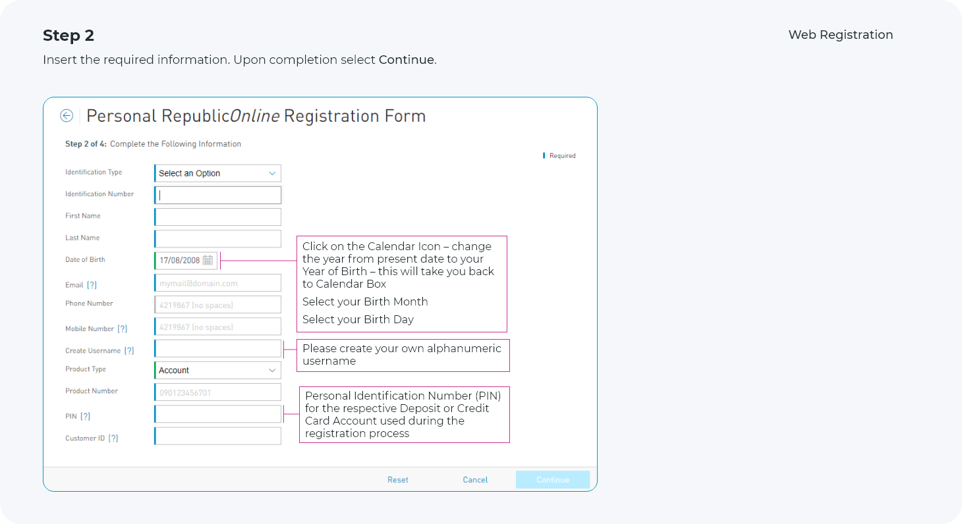Click the 'Product Number' label

pyautogui.click(x=92, y=391)
